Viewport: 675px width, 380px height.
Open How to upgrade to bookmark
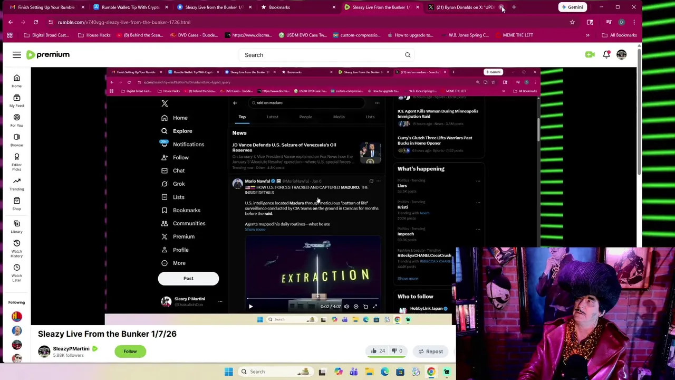point(410,35)
